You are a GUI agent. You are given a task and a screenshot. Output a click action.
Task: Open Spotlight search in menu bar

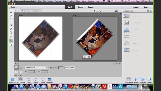click(x=150, y=1)
